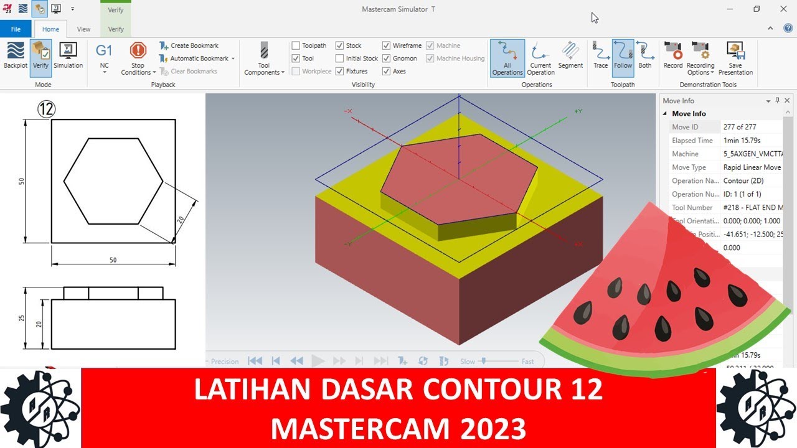Expand Automatic Bookmark arrow
This screenshot has width=797, height=448.
[233, 58]
